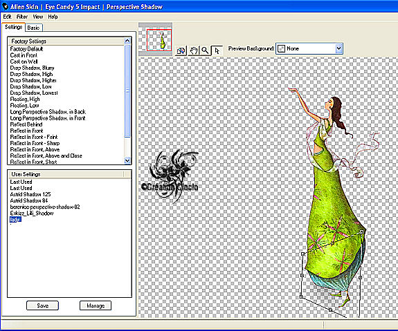Click the Factory Settings scroll up arrow
The image size is (398, 331).
click(127, 41)
